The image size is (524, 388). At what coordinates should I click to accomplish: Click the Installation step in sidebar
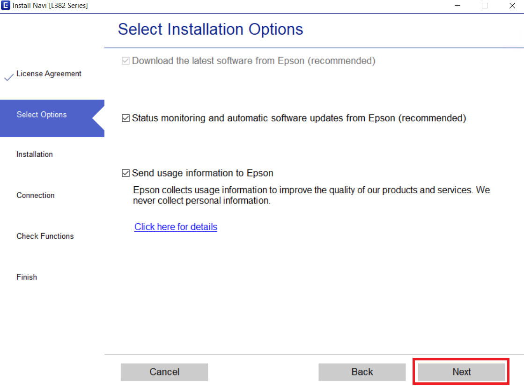coord(35,154)
